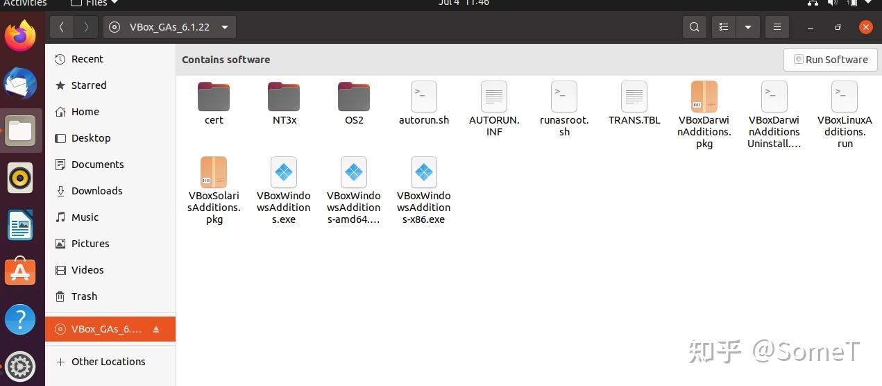The image size is (882, 386).
Task: Open Trash in sidebar
Action: click(x=110, y=296)
